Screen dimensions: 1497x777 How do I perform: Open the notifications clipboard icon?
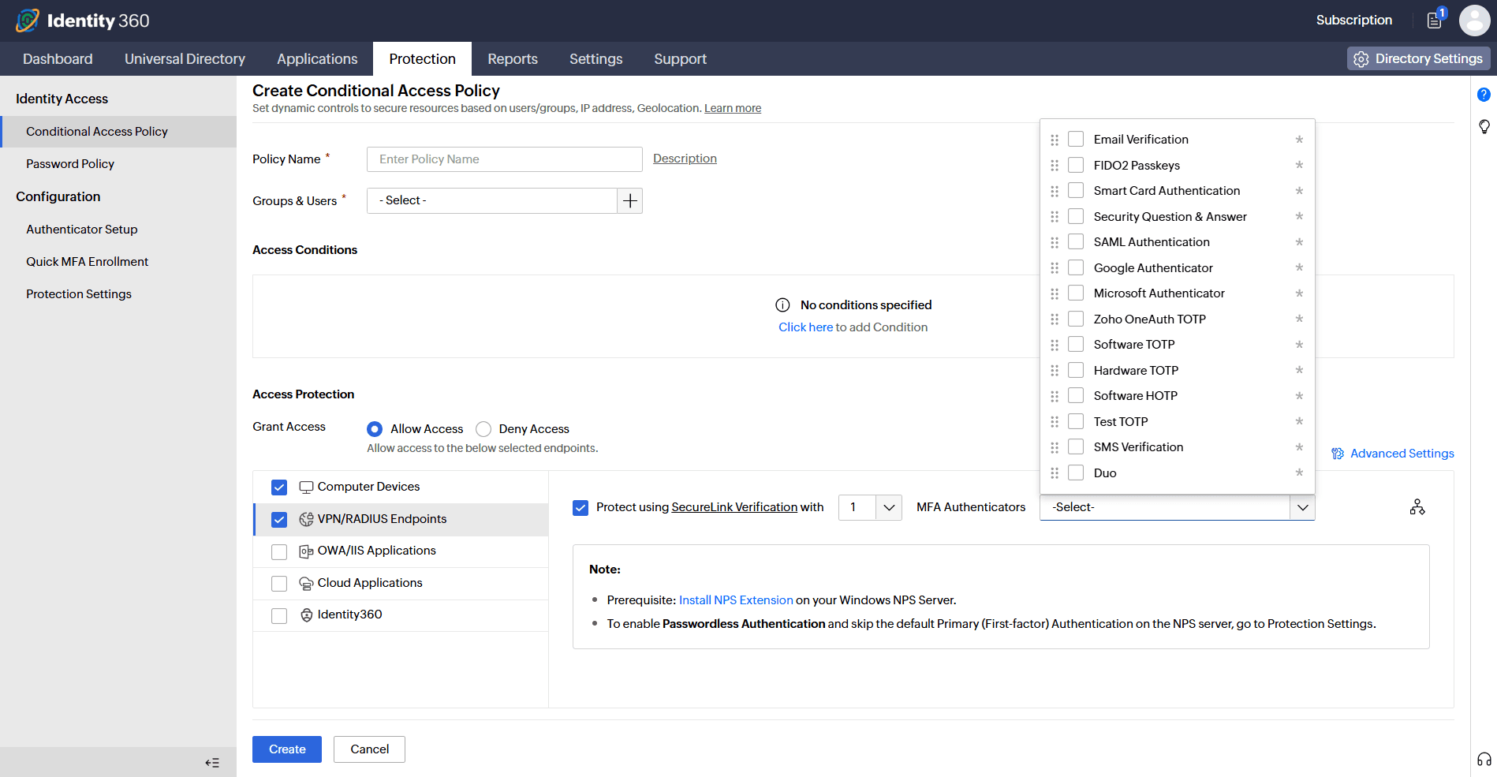1435,21
